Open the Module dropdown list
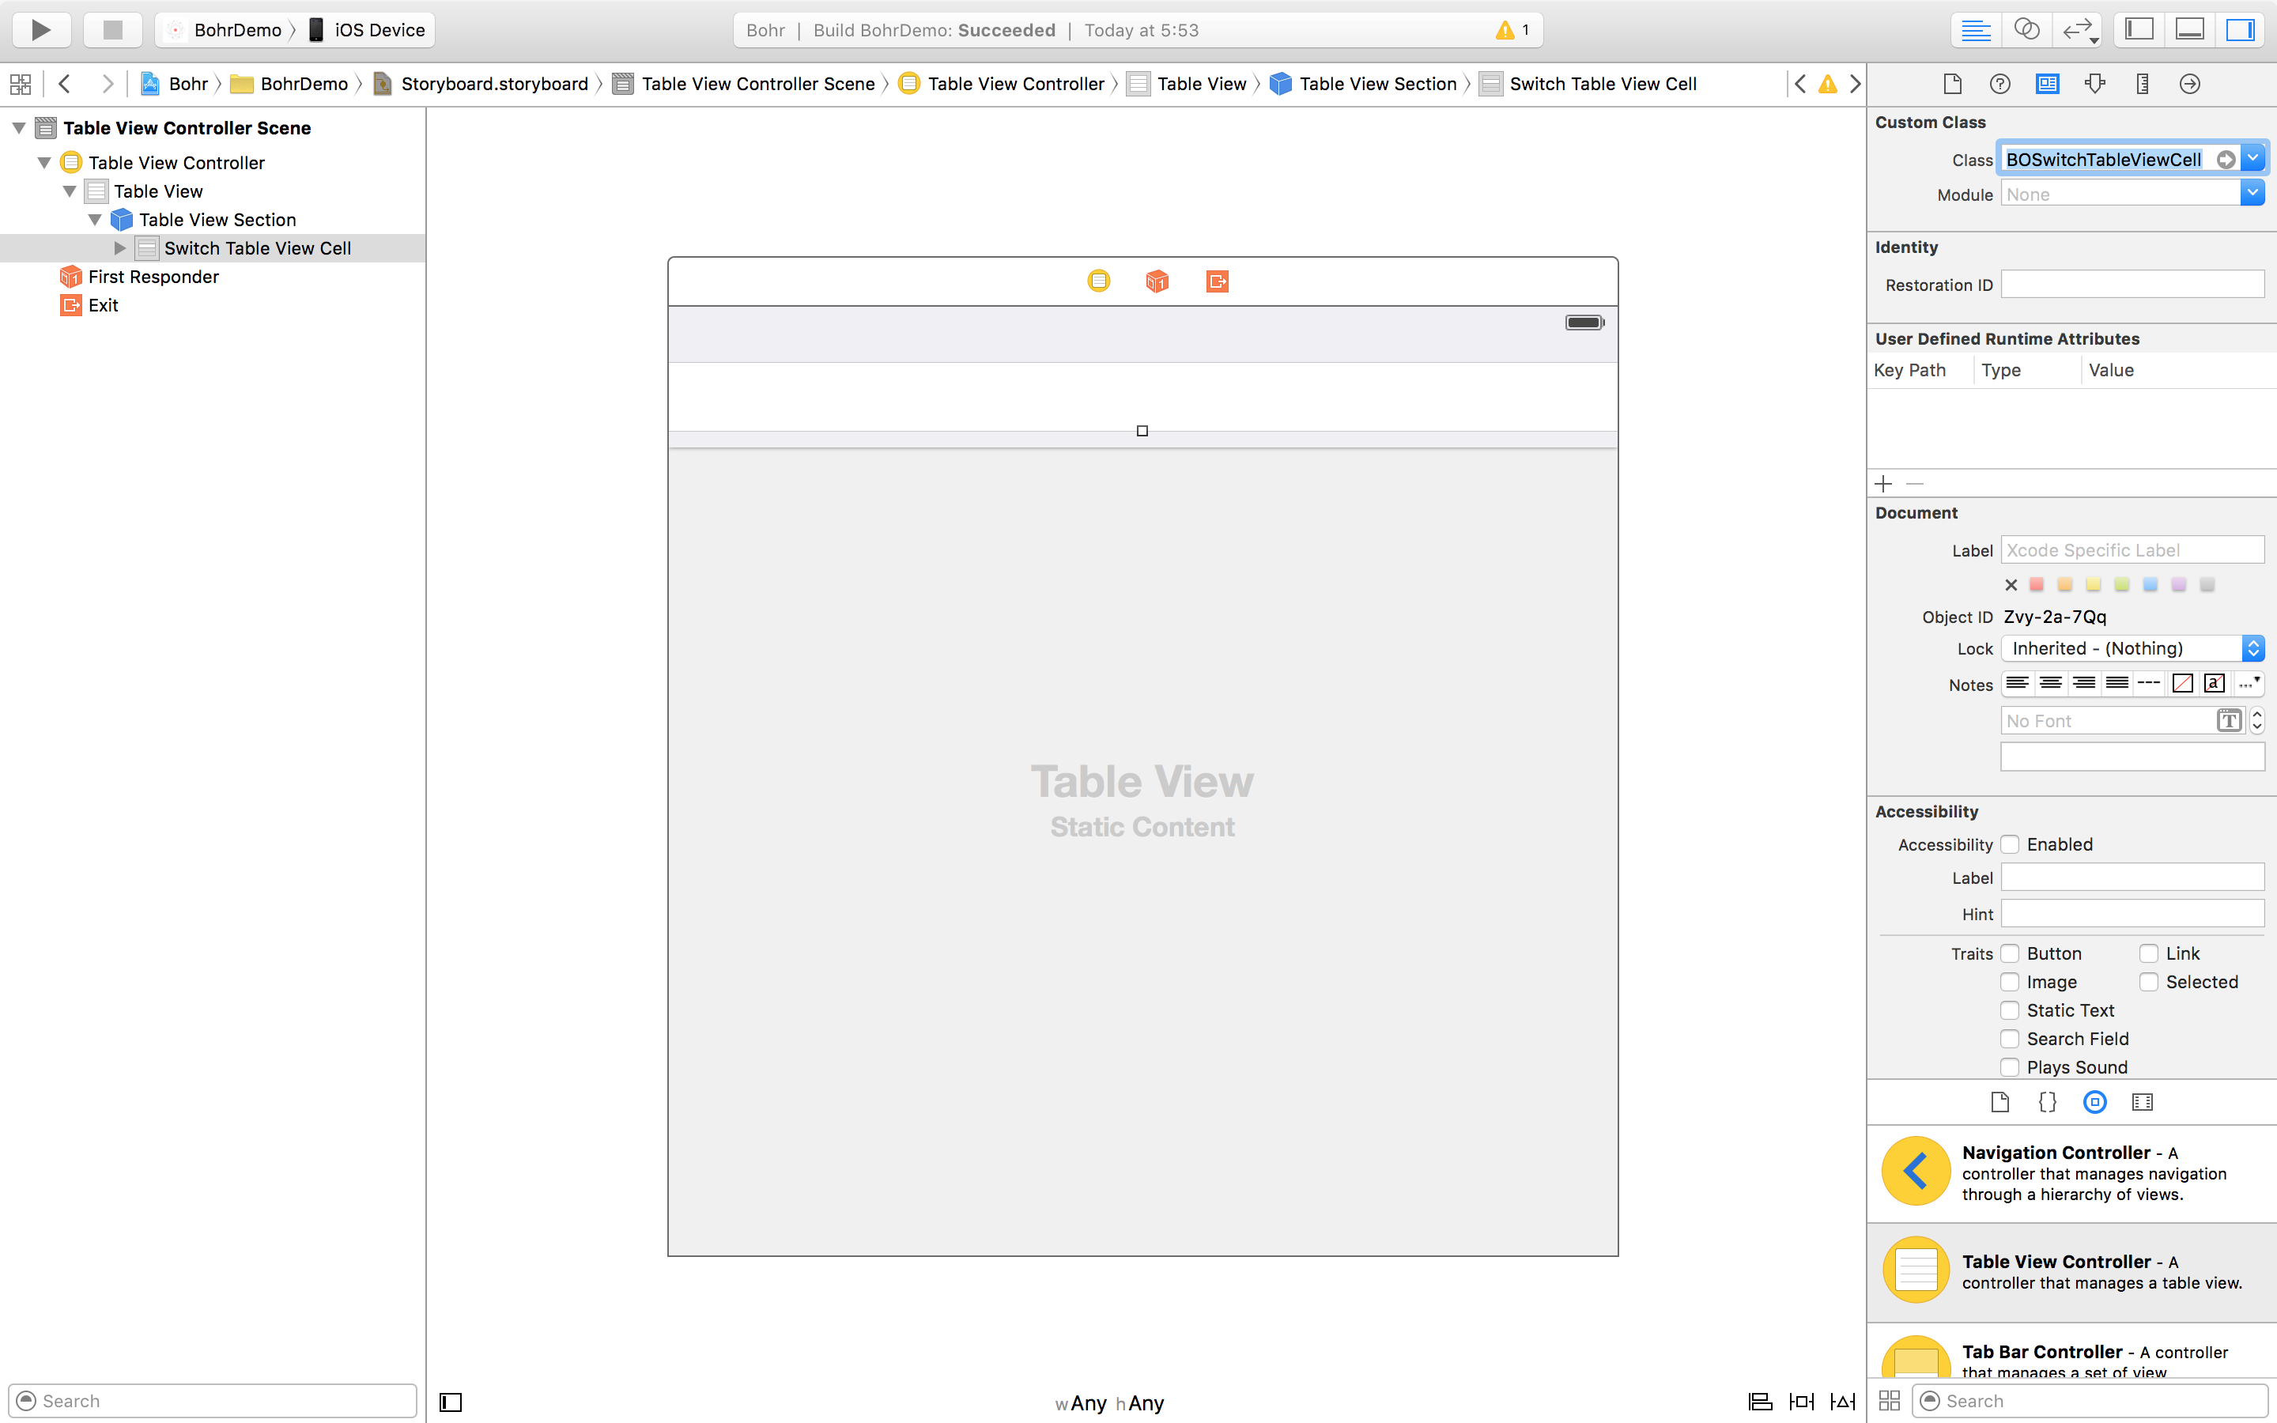This screenshot has width=2277, height=1423. click(2252, 194)
